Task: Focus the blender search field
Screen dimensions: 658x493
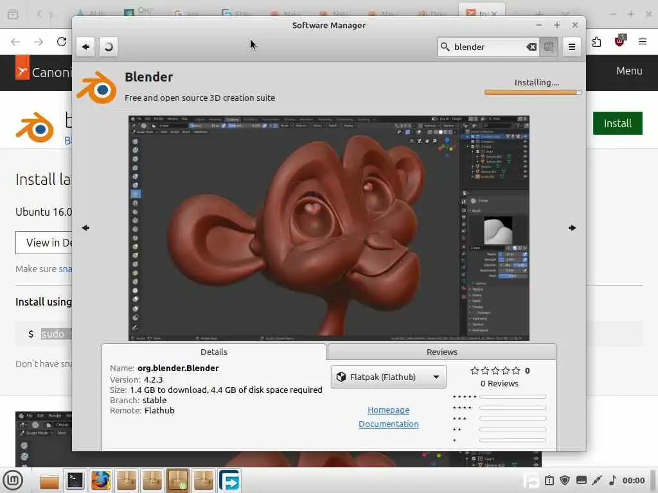Action: tap(488, 47)
